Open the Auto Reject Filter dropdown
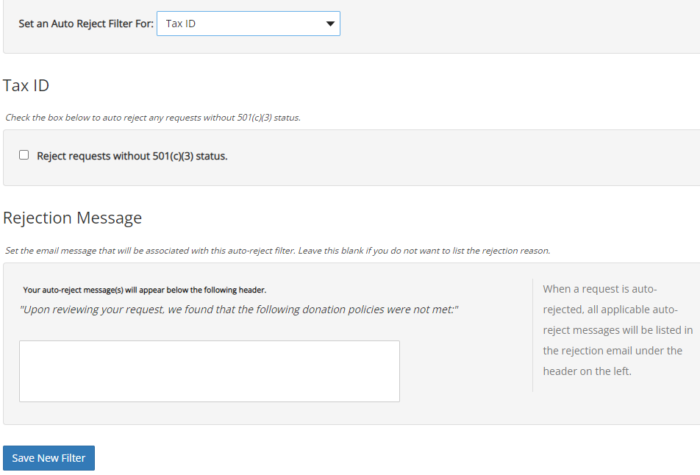700x475 pixels. click(249, 24)
